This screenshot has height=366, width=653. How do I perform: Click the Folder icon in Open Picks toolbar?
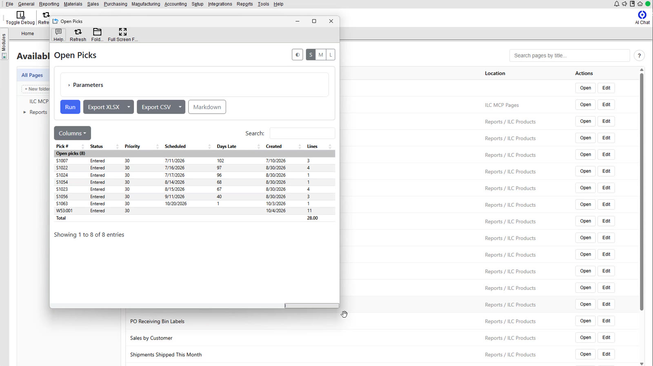97,35
